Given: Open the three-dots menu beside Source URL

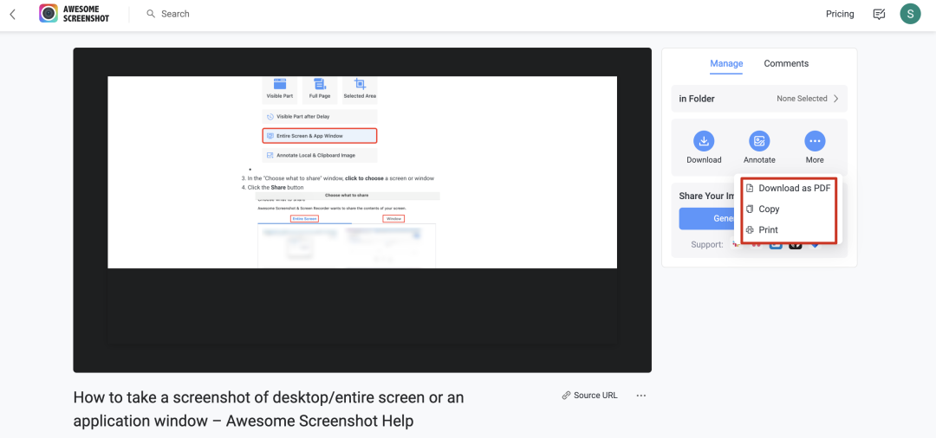Looking at the screenshot, I should [641, 396].
